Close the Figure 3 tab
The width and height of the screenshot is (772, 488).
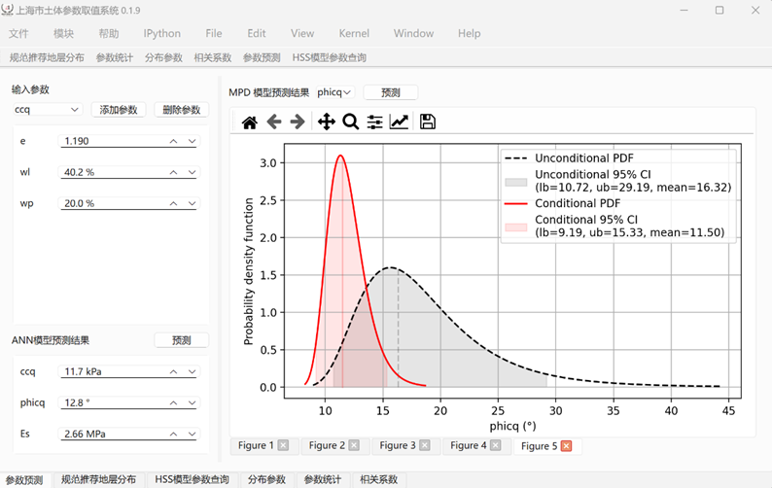(425, 446)
